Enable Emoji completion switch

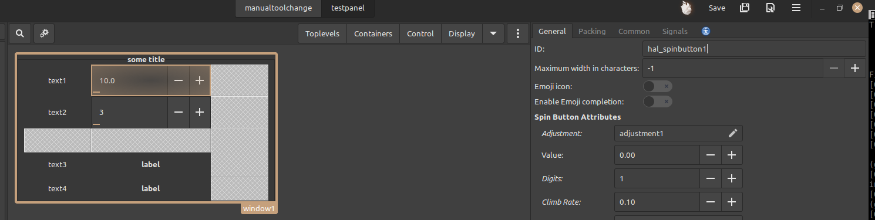click(x=657, y=101)
